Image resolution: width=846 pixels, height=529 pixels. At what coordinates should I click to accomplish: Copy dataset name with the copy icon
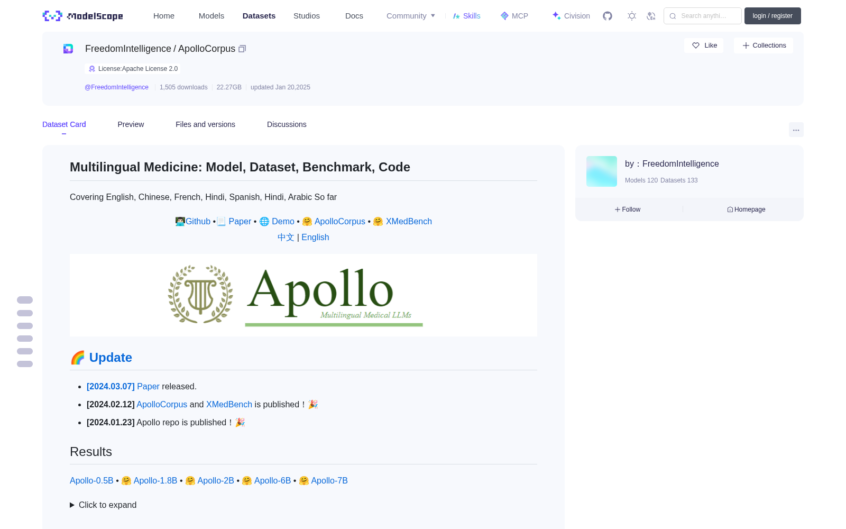coord(242,49)
